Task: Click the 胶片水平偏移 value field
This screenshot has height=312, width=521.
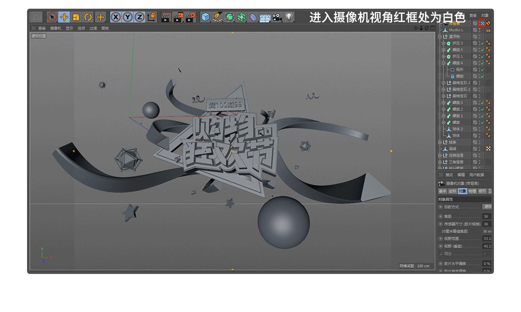Action: [487, 263]
